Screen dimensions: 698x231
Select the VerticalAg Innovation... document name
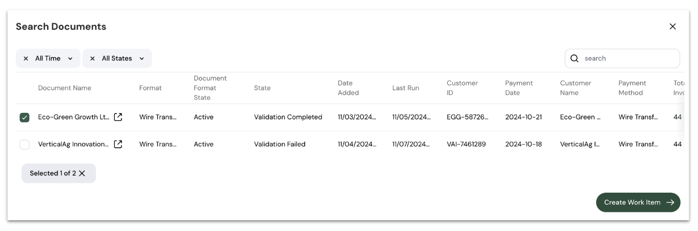(73, 144)
